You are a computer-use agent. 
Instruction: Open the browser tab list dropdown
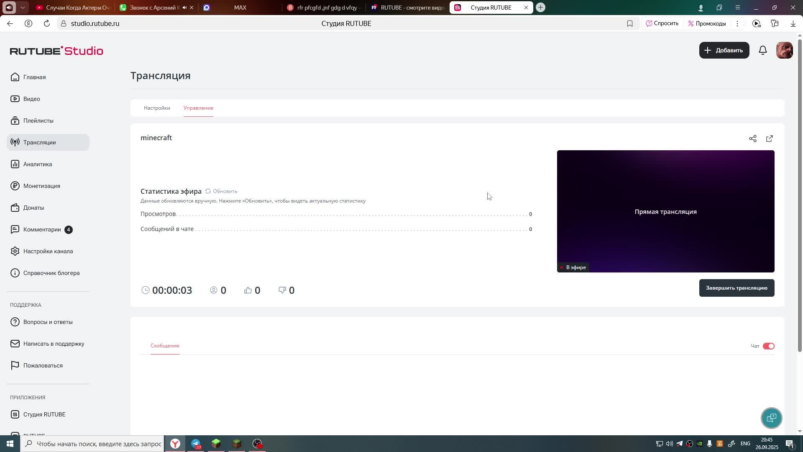23,8
